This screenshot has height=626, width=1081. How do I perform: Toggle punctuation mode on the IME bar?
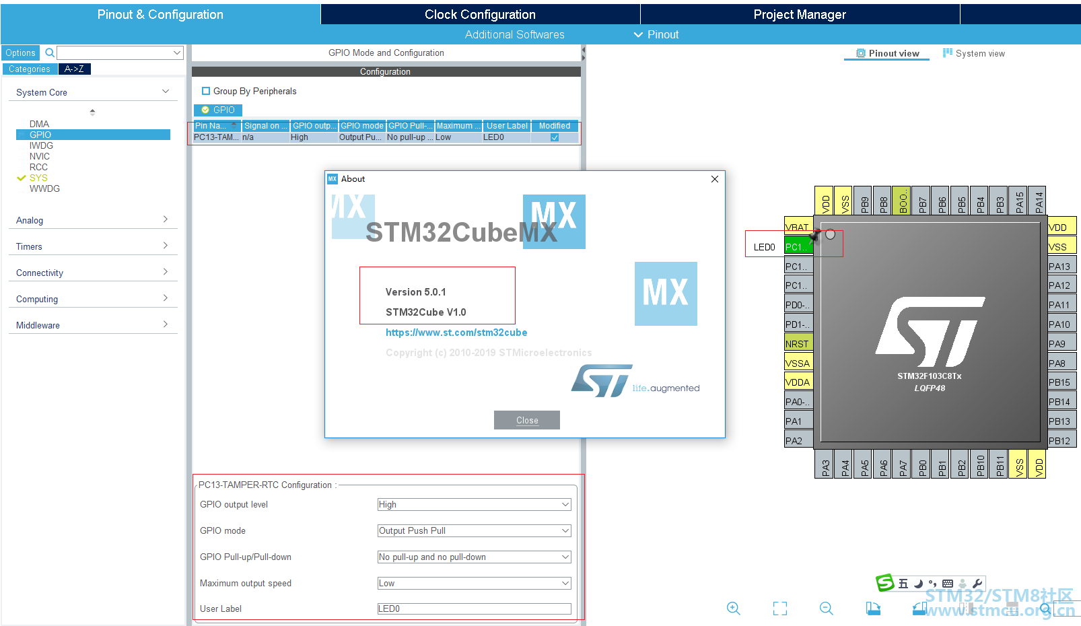tap(932, 584)
